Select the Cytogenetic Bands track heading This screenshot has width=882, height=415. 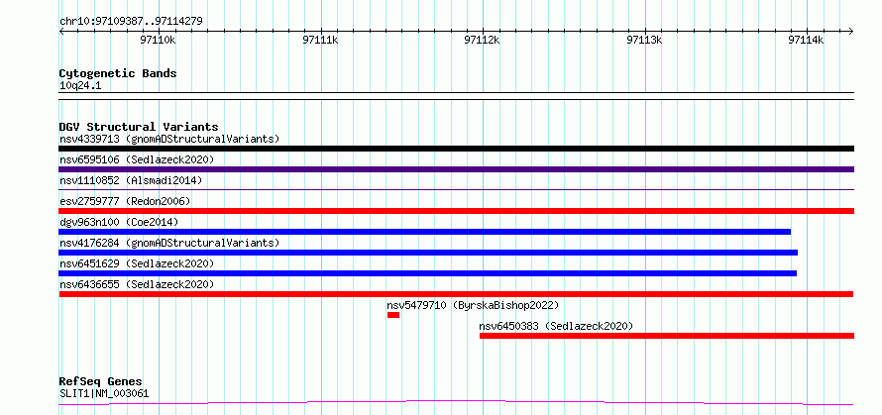(118, 73)
